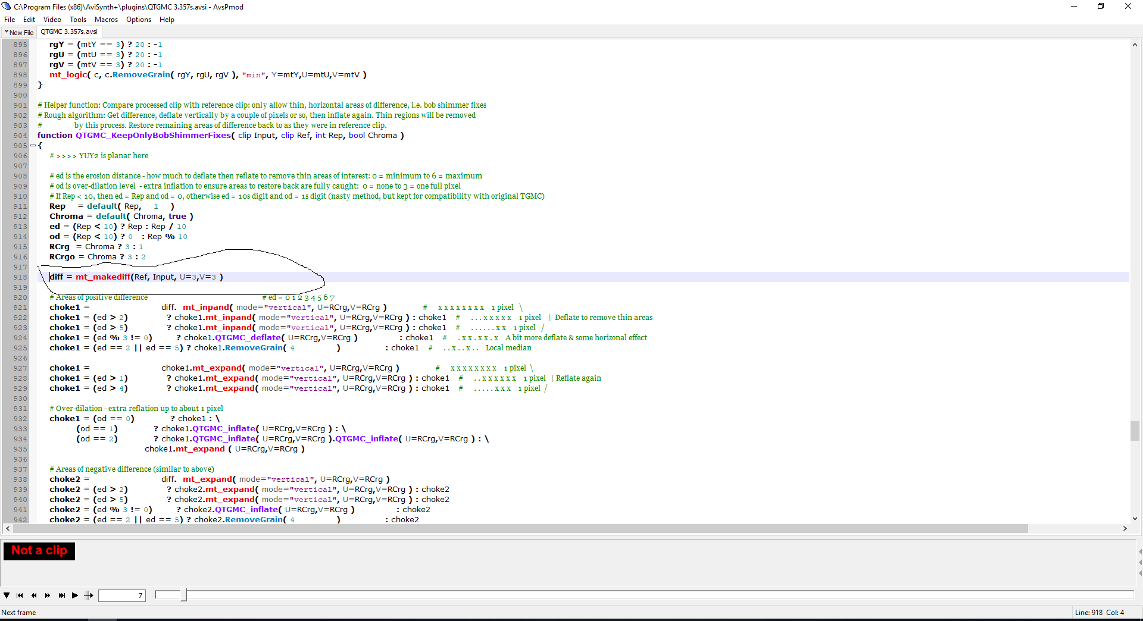Click comment '# >>>> YUY2 is planar here'
Screen dimensions: 1143x621
click(x=99, y=156)
